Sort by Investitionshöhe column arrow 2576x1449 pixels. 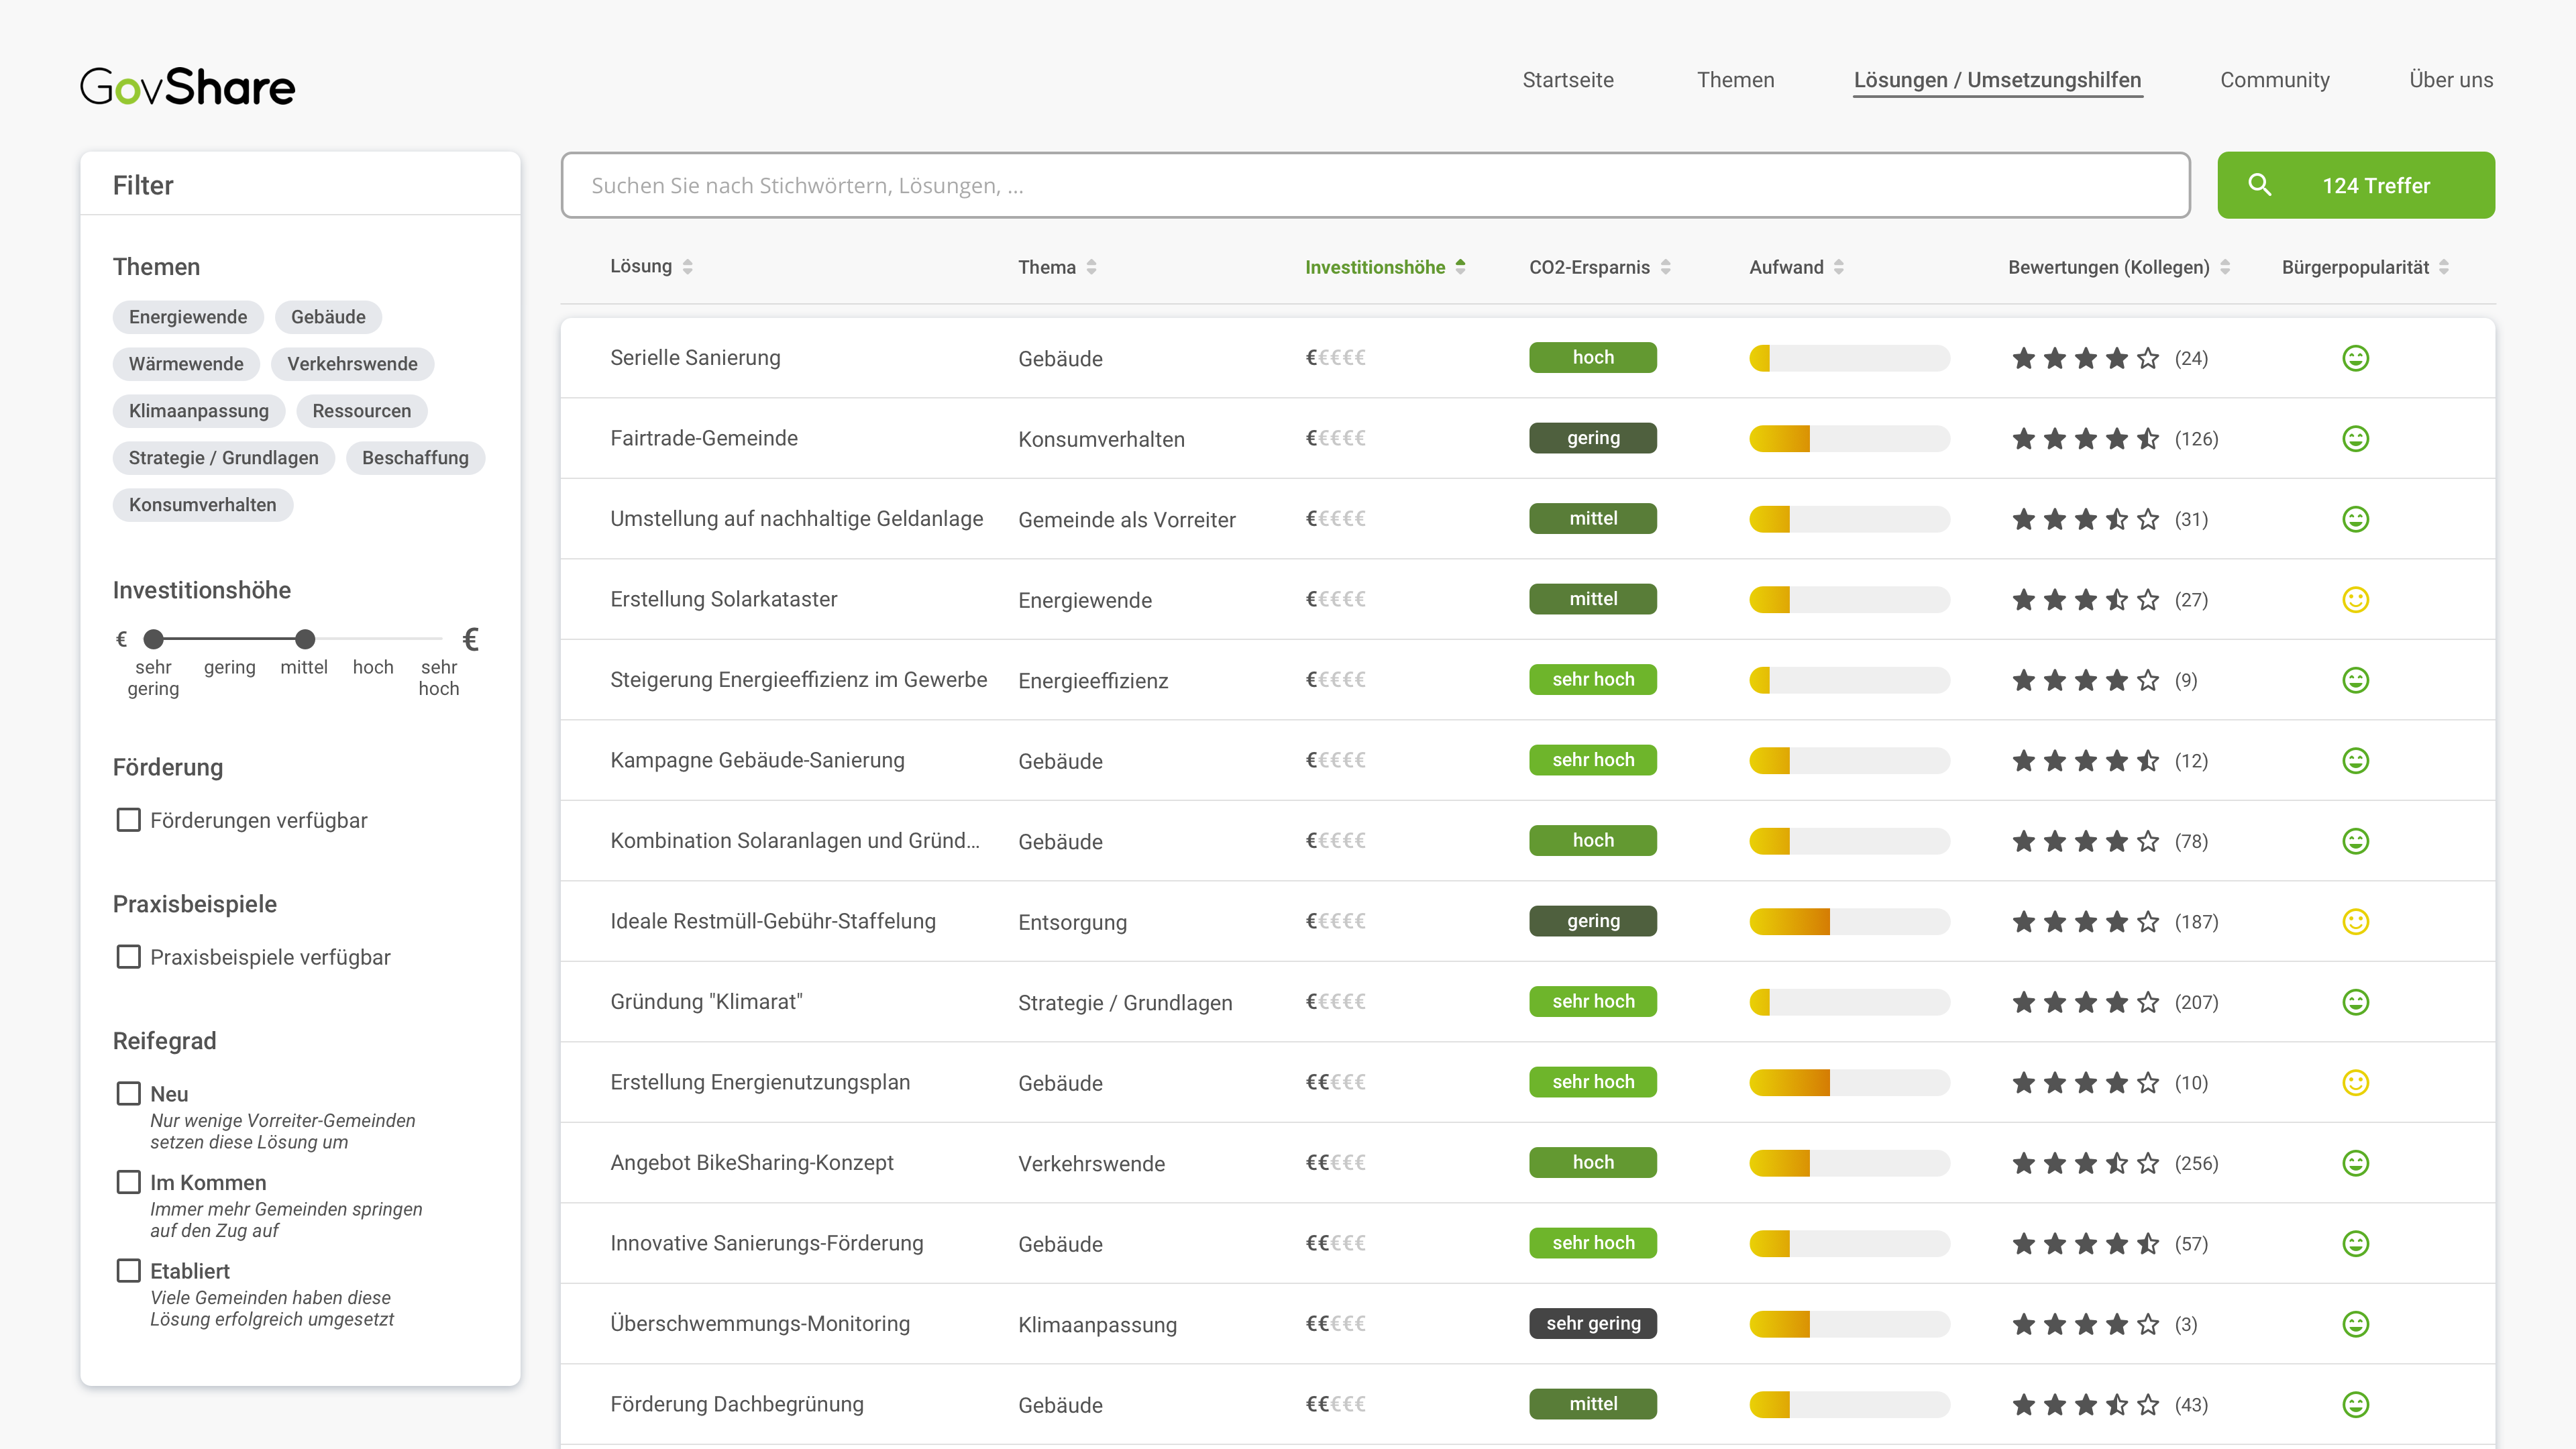click(x=1460, y=267)
